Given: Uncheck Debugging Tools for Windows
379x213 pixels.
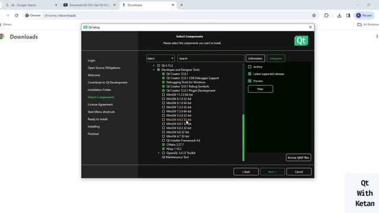Looking at the screenshot, I should 163,82.
